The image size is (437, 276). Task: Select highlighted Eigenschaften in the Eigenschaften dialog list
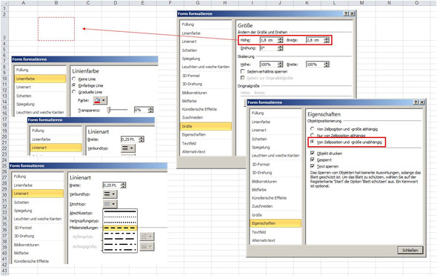[276, 223]
